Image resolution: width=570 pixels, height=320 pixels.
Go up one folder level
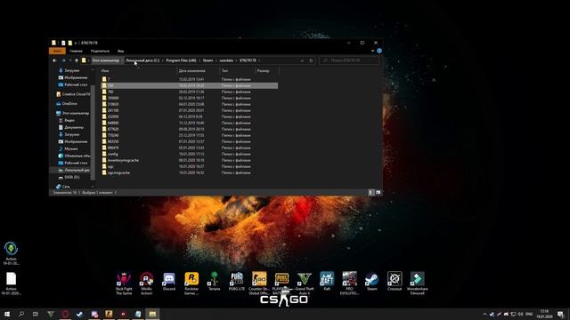pyautogui.click(x=77, y=60)
